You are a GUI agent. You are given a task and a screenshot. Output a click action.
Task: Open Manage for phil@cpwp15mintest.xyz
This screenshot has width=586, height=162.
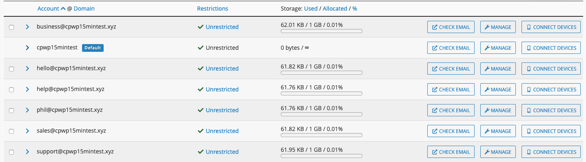point(498,110)
